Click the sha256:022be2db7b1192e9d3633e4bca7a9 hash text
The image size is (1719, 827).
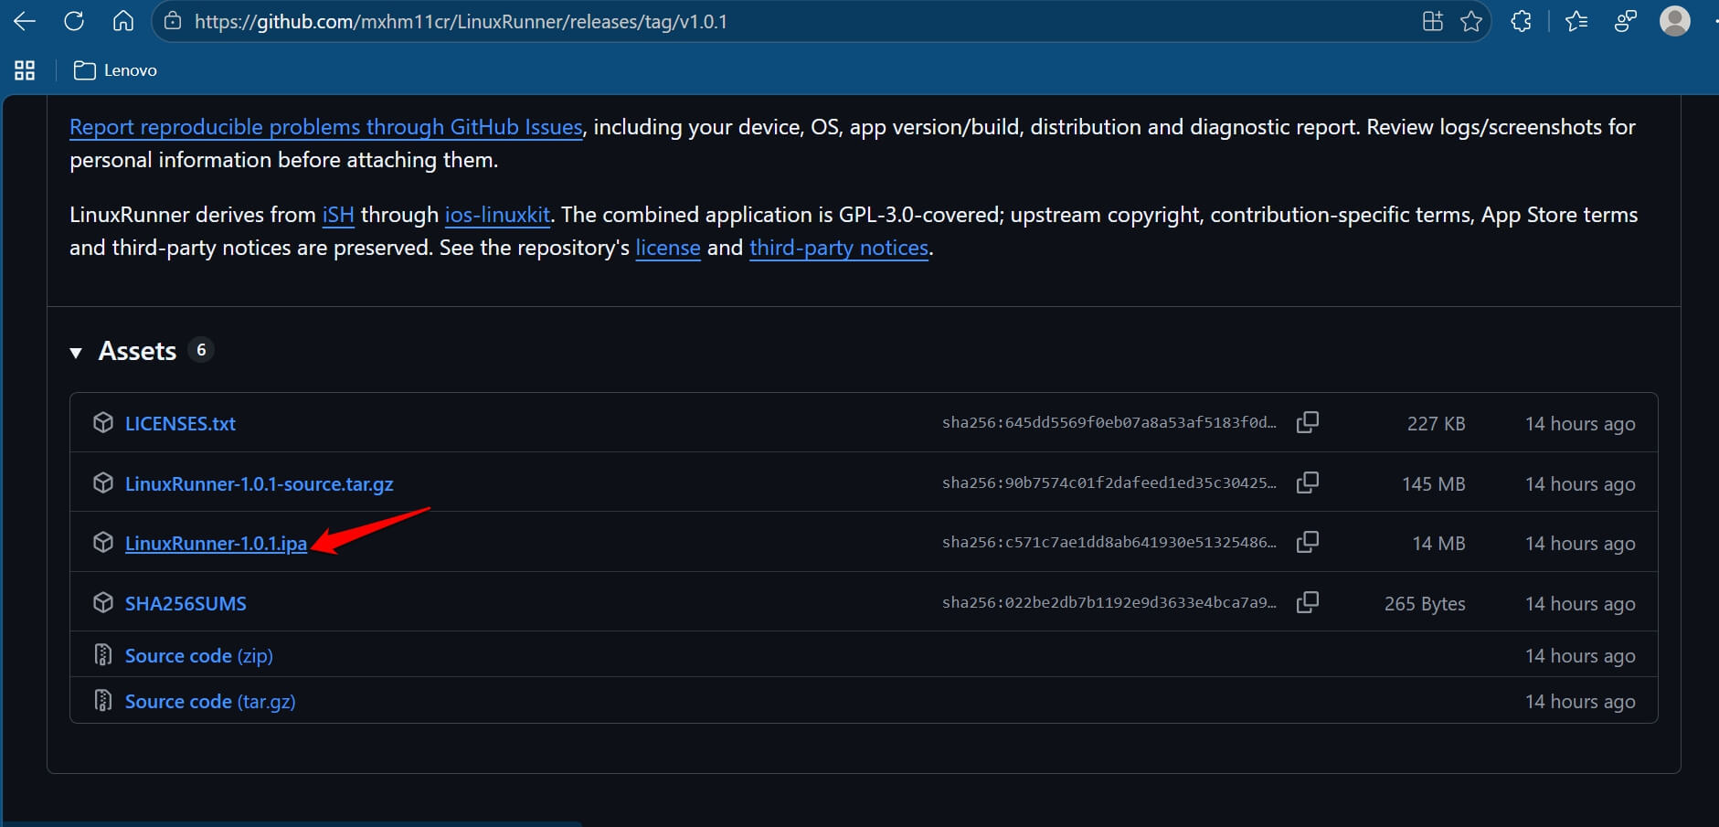click(1109, 602)
